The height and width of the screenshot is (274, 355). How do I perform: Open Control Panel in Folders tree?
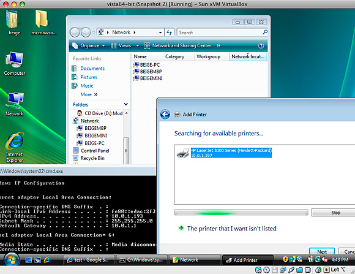tap(91, 151)
